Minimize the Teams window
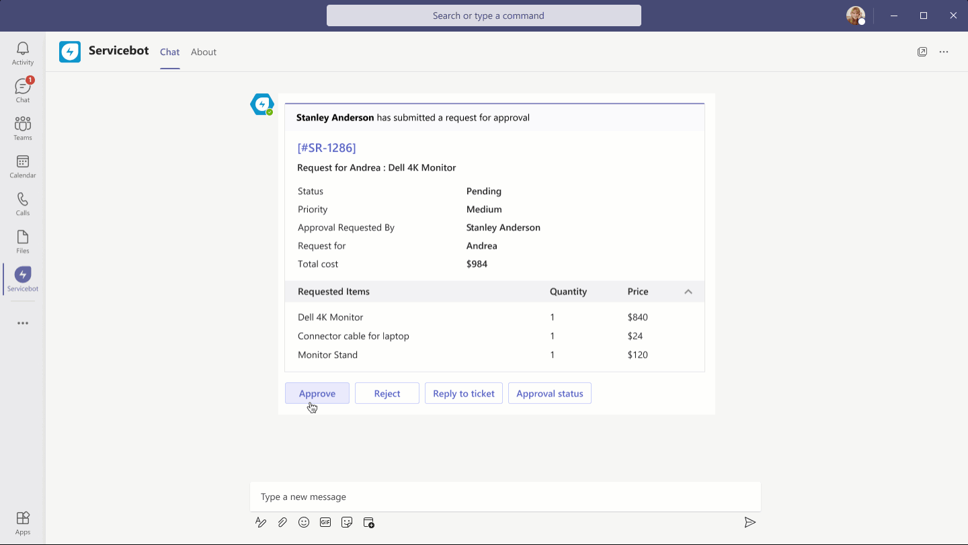This screenshot has height=545, width=968. [x=893, y=15]
